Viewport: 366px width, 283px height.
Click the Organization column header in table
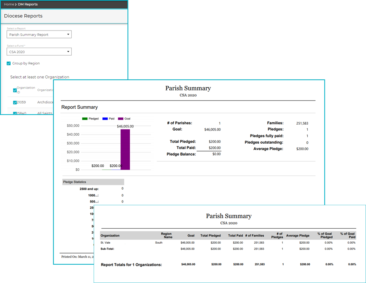click(x=110, y=235)
